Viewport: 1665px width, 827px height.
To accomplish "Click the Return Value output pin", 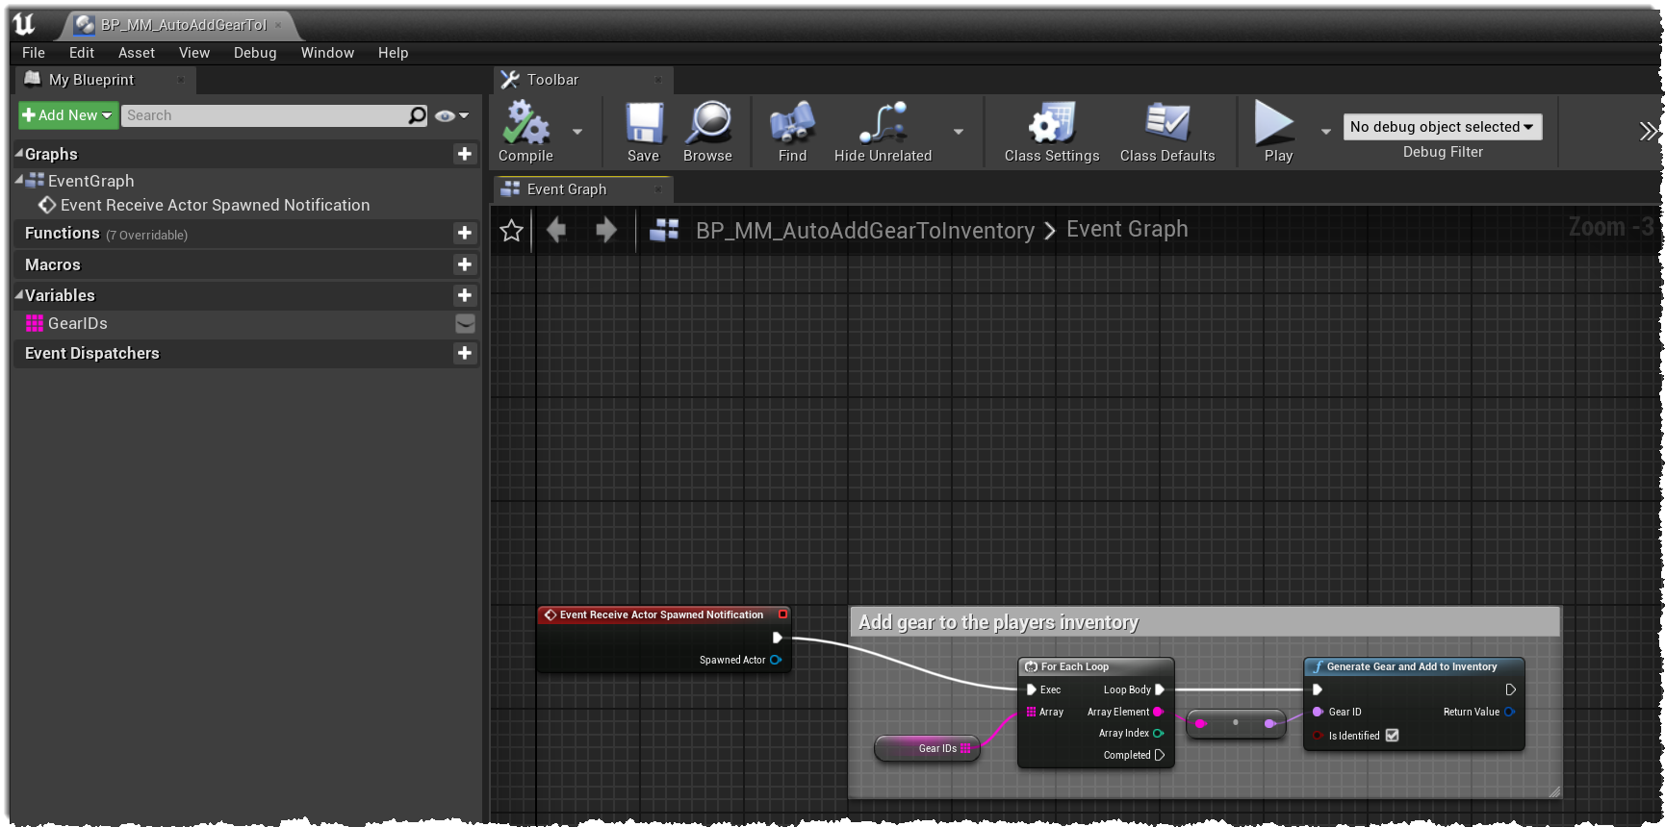I will click(x=1509, y=712).
